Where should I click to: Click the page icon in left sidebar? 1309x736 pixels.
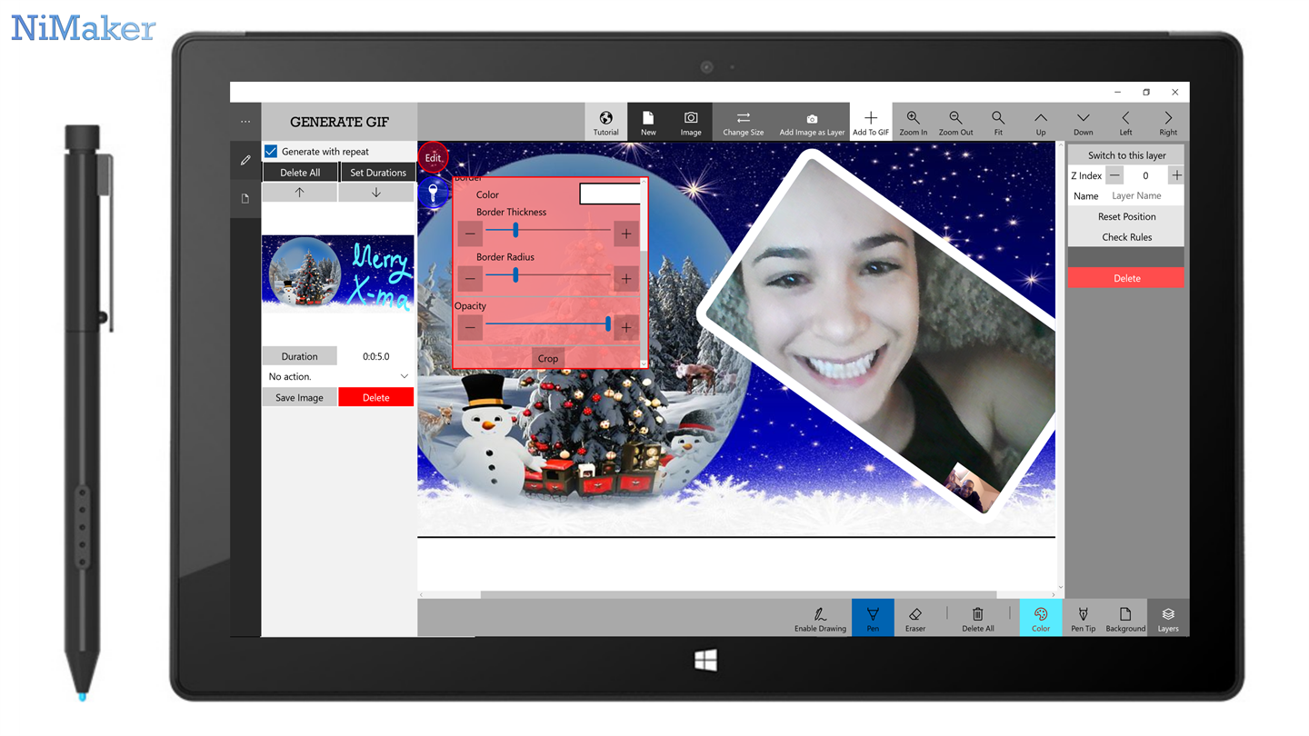point(245,198)
